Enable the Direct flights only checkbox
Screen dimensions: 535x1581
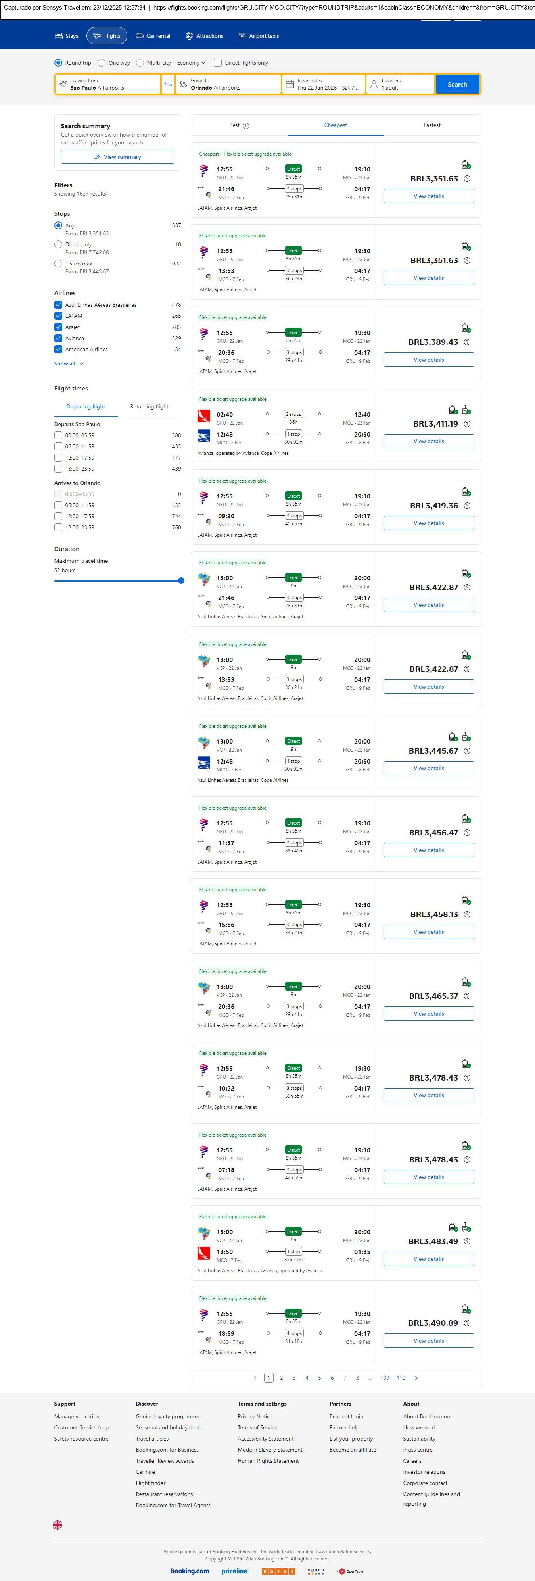pyautogui.click(x=218, y=63)
